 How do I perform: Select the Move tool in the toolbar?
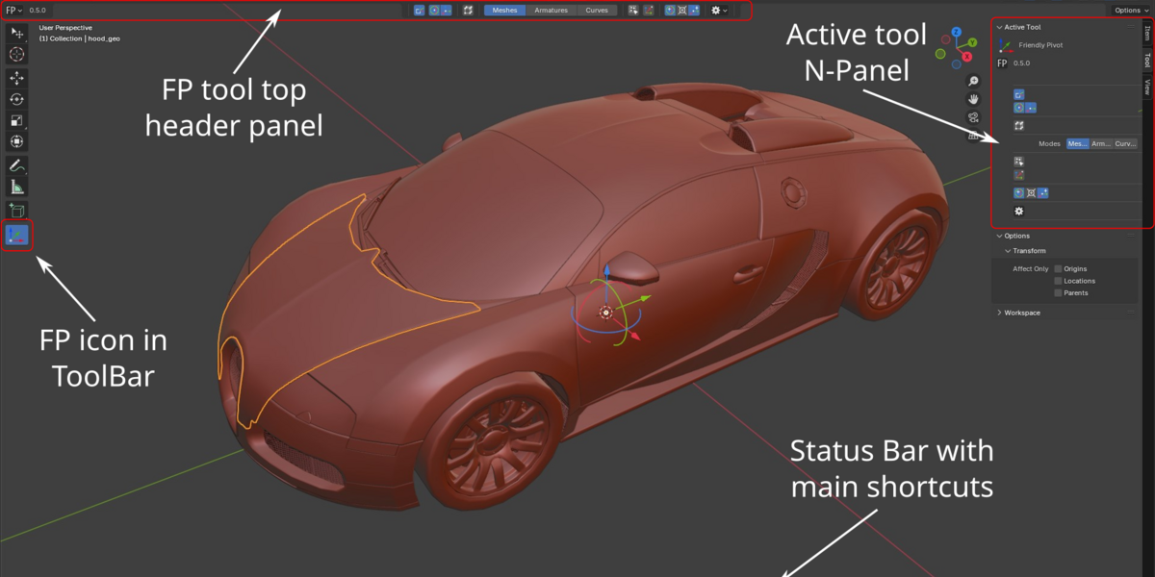click(17, 78)
